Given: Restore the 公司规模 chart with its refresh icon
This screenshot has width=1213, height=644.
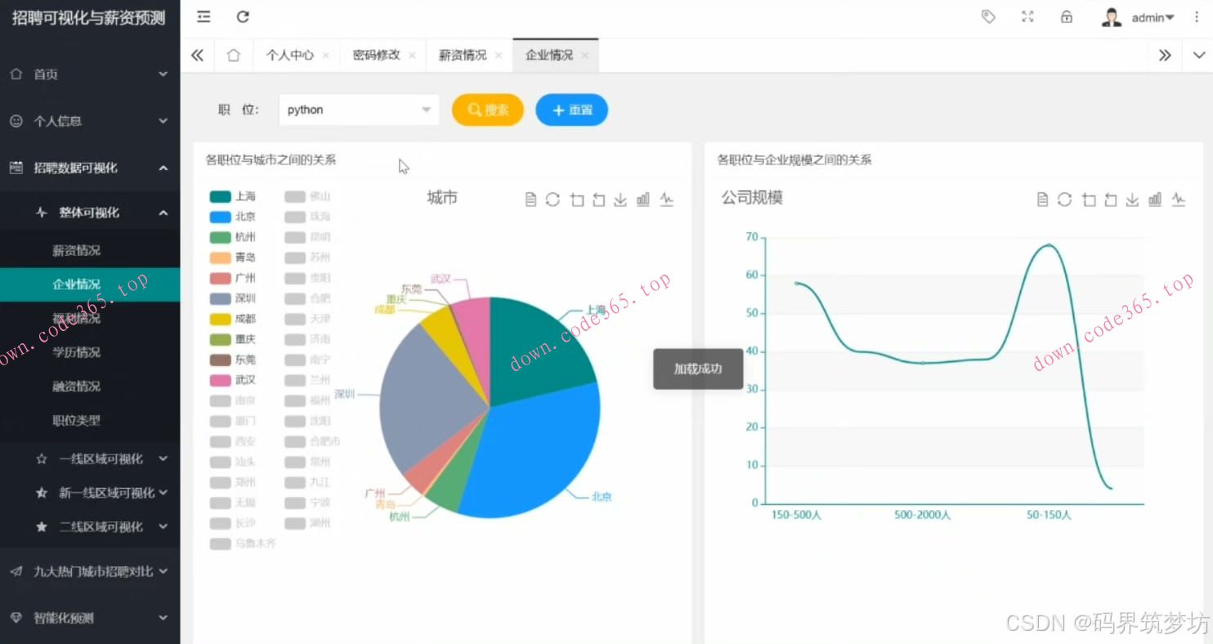Looking at the screenshot, I should [1064, 199].
